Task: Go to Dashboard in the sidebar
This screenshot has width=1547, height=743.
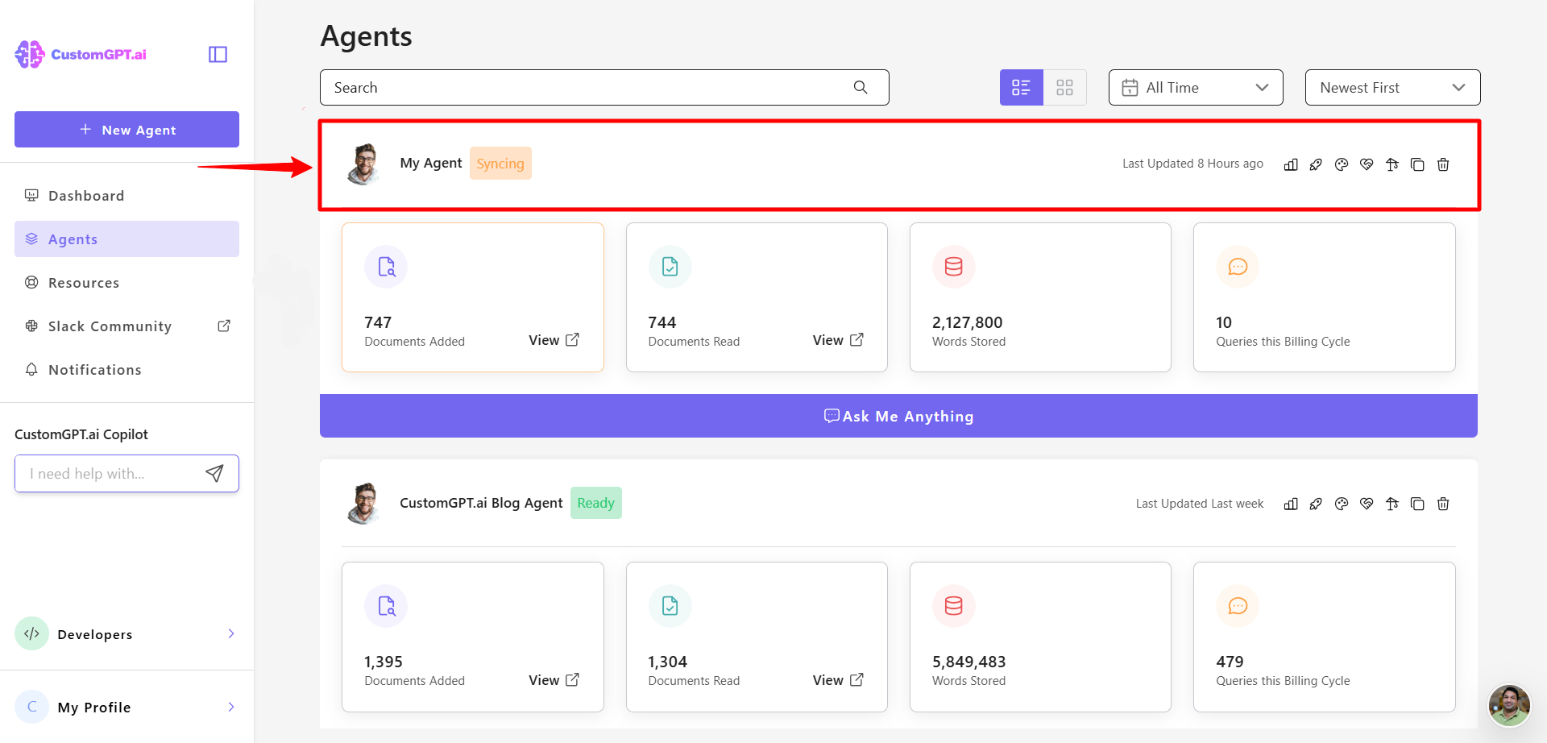Action: 126,196
